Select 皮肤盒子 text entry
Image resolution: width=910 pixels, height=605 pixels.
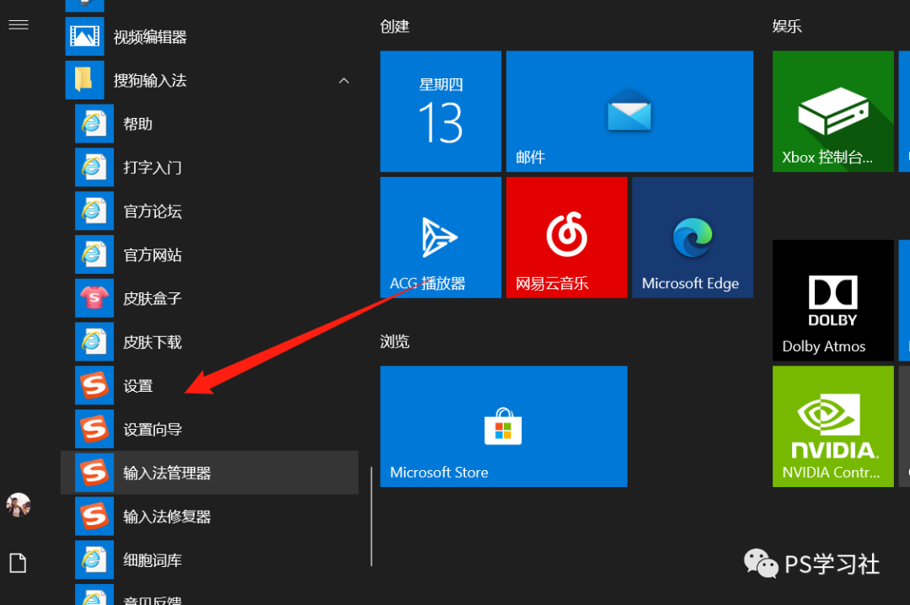pos(152,298)
